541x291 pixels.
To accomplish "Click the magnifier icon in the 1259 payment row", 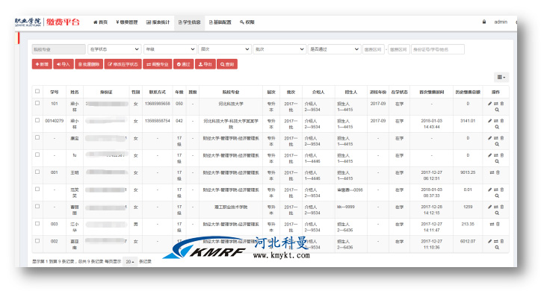I will [497, 213].
